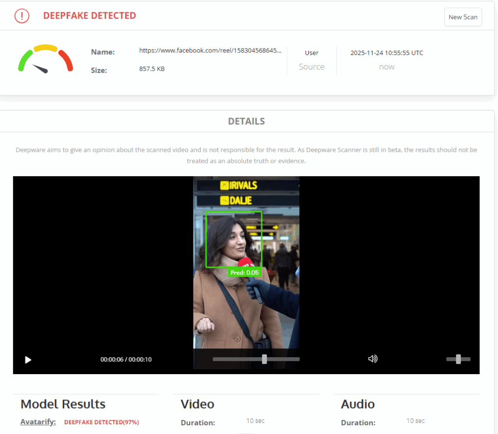Select the Model Results heading
Screen dimensions: 498x434
click(x=63, y=404)
